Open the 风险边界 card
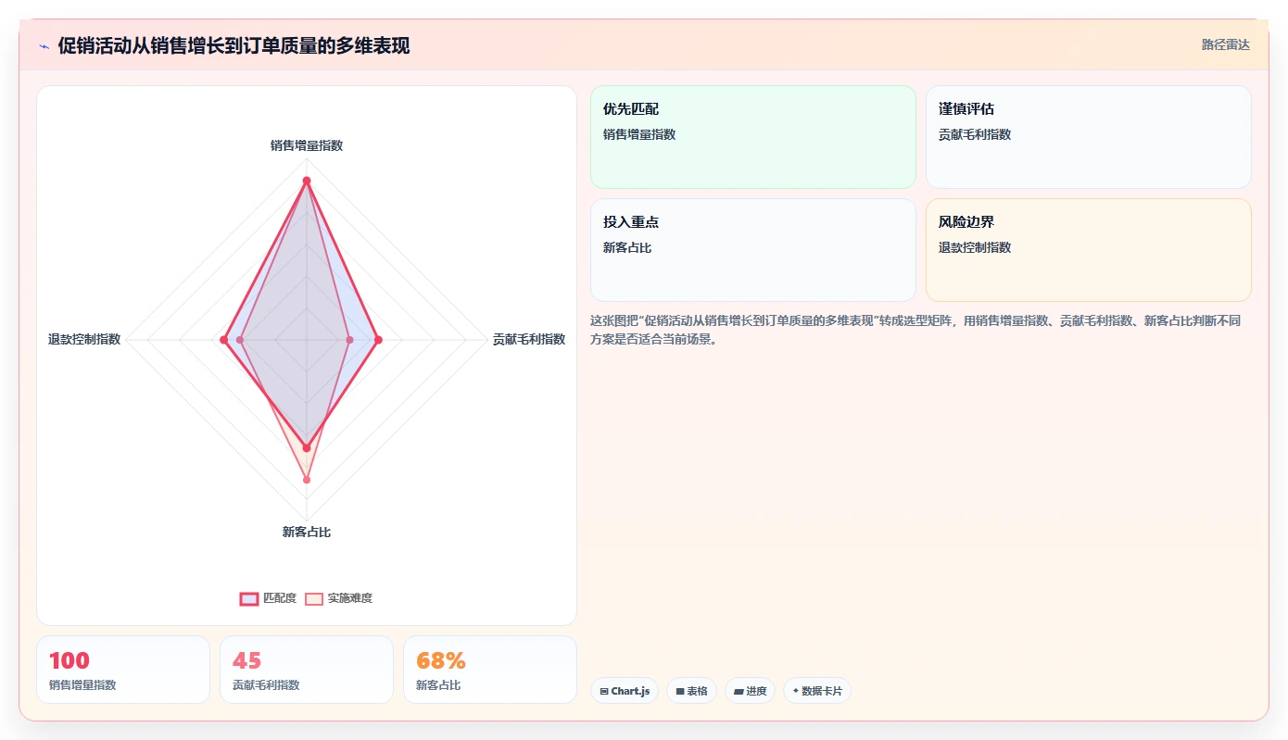Viewport: 1288px width, 740px height. pos(1088,250)
